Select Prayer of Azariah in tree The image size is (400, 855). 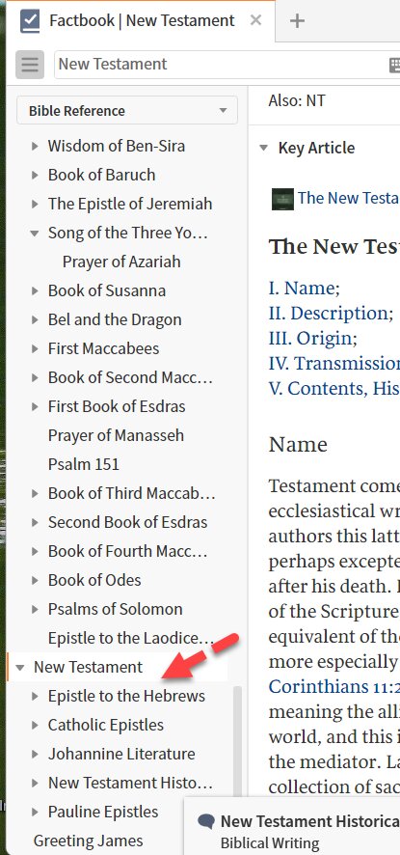pyautogui.click(x=121, y=262)
